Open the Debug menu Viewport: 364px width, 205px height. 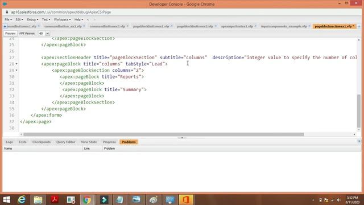coord(32,19)
